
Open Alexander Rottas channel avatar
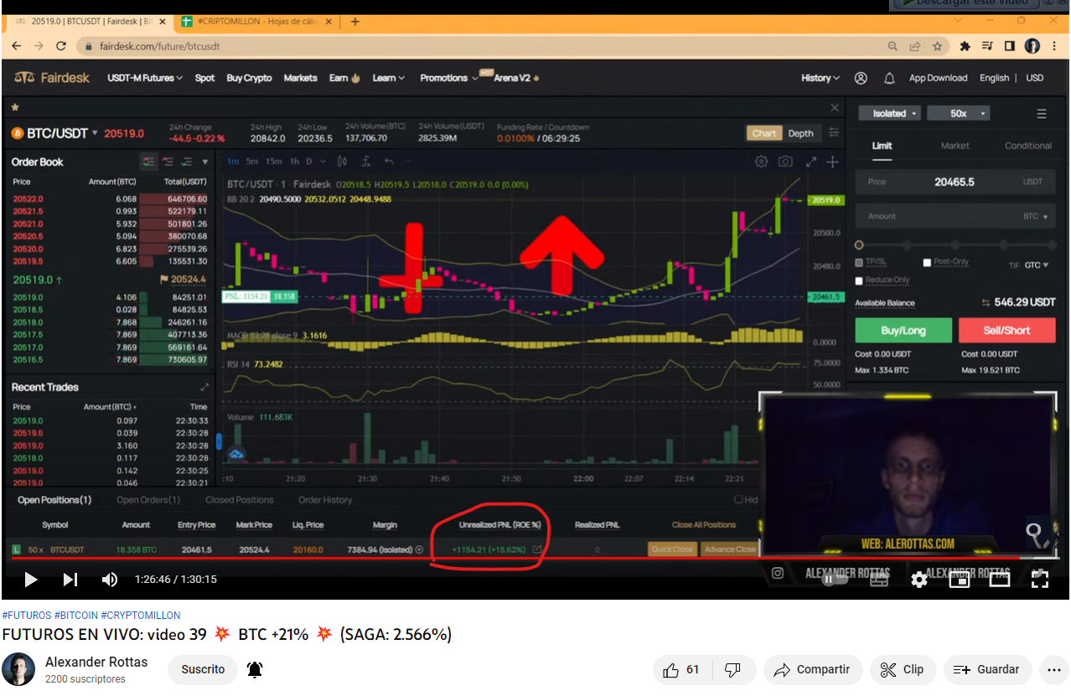pyautogui.click(x=18, y=669)
